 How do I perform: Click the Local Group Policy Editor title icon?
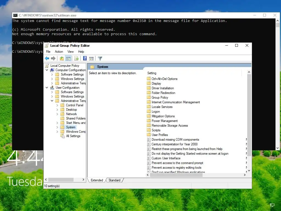(47, 45)
